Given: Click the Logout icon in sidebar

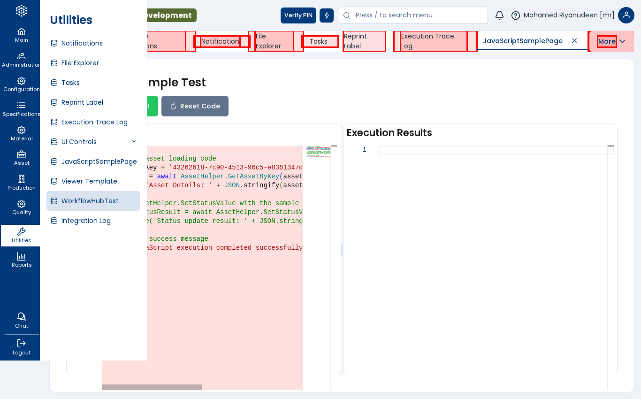Looking at the screenshot, I should pos(21,347).
